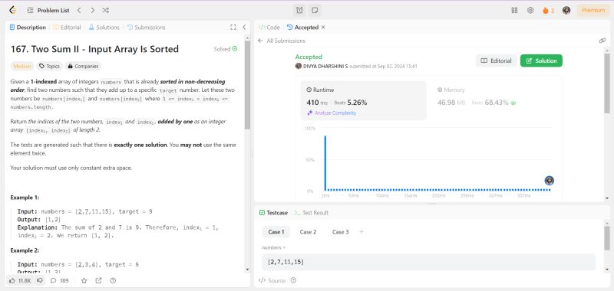This screenshot has width=614, height=291.
Task: Pick a random problem shuffle icon
Action: 105,11
